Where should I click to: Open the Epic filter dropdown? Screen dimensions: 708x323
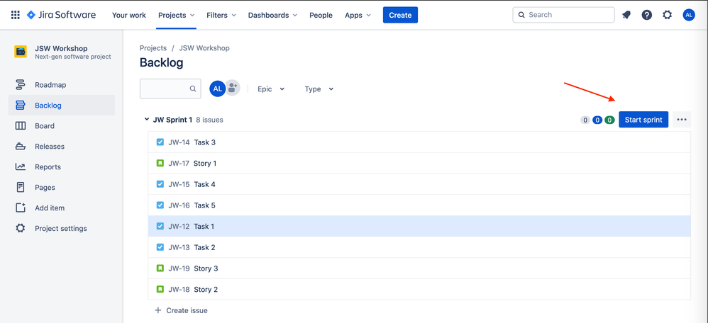[271, 89]
